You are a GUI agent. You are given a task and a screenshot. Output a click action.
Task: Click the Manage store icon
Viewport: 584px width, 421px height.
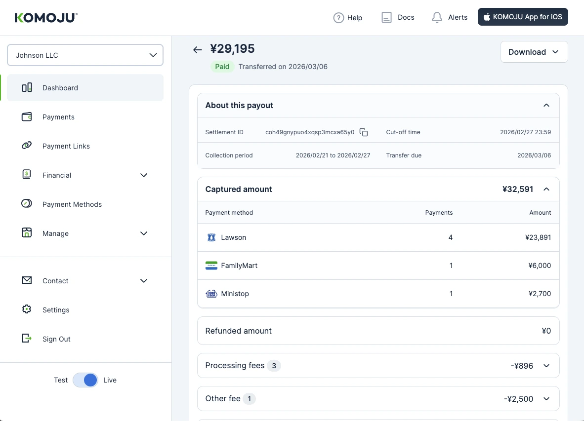point(27,233)
